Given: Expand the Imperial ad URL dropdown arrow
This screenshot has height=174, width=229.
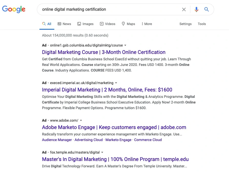Looking at the screenshot, I should pyautogui.click(x=116, y=83).
